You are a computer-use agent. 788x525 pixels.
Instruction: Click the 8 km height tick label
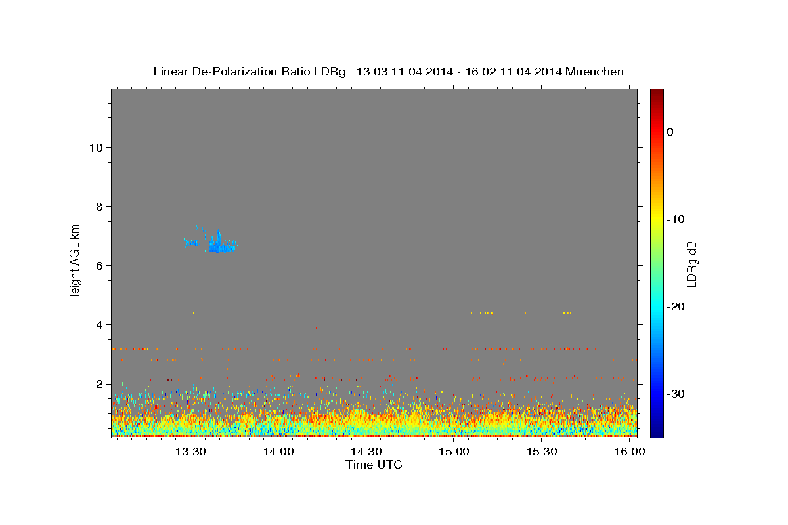(x=99, y=206)
